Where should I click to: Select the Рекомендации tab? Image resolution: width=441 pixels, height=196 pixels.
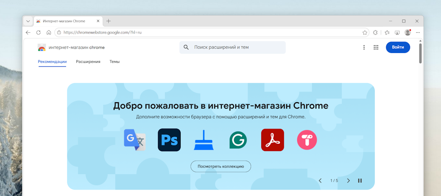tap(52, 62)
